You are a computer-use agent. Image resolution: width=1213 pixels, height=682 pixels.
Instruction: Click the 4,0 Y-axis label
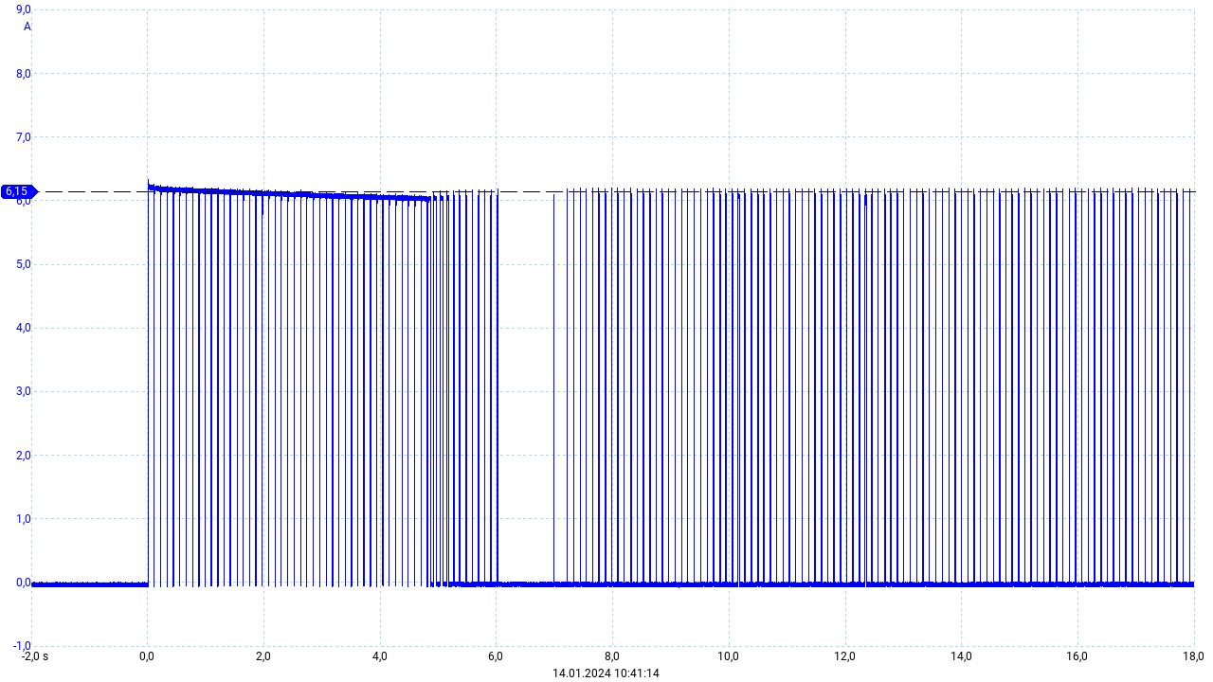tap(24, 328)
